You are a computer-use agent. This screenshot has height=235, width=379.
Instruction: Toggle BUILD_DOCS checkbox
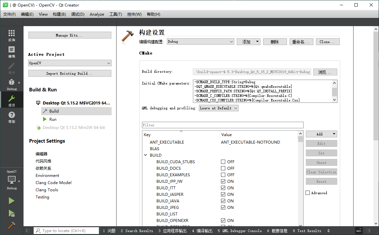[x=223, y=168]
